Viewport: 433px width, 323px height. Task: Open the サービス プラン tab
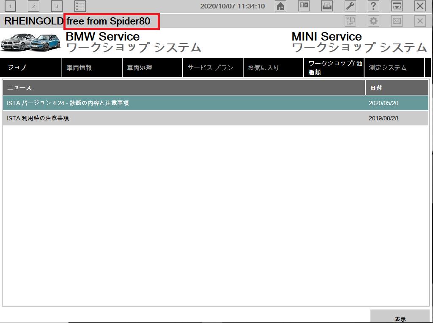pyautogui.click(x=213, y=68)
